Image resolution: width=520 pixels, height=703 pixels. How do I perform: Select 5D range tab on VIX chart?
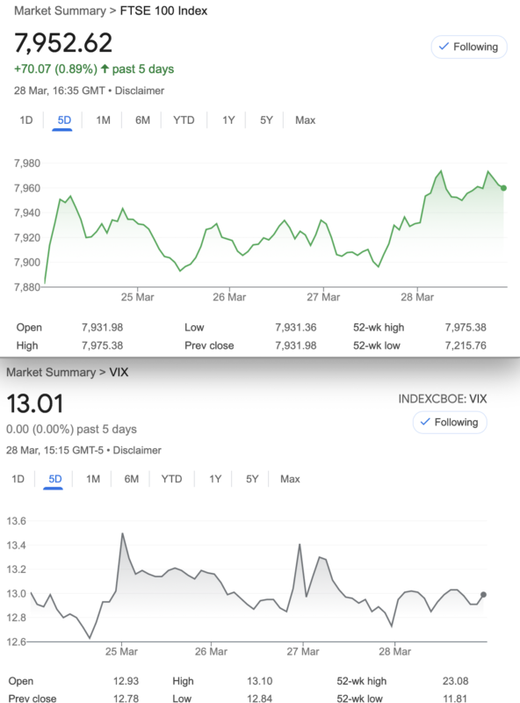[x=55, y=479]
